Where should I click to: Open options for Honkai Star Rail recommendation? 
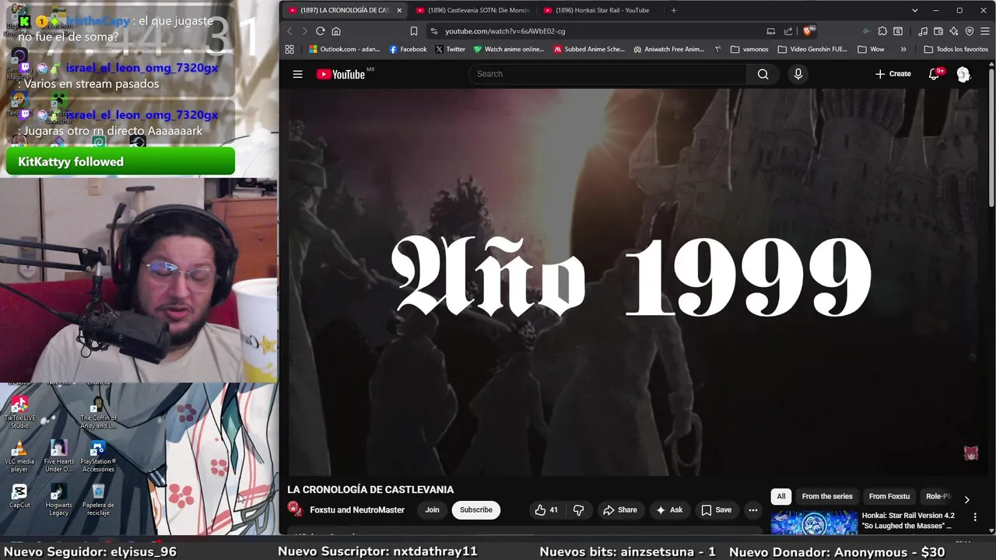(x=975, y=516)
